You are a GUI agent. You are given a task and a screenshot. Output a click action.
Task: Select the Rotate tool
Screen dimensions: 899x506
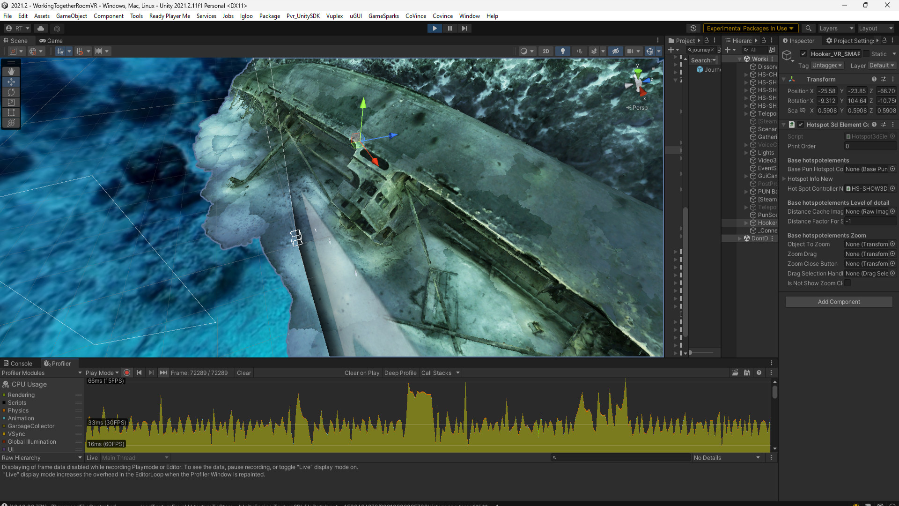(11, 92)
